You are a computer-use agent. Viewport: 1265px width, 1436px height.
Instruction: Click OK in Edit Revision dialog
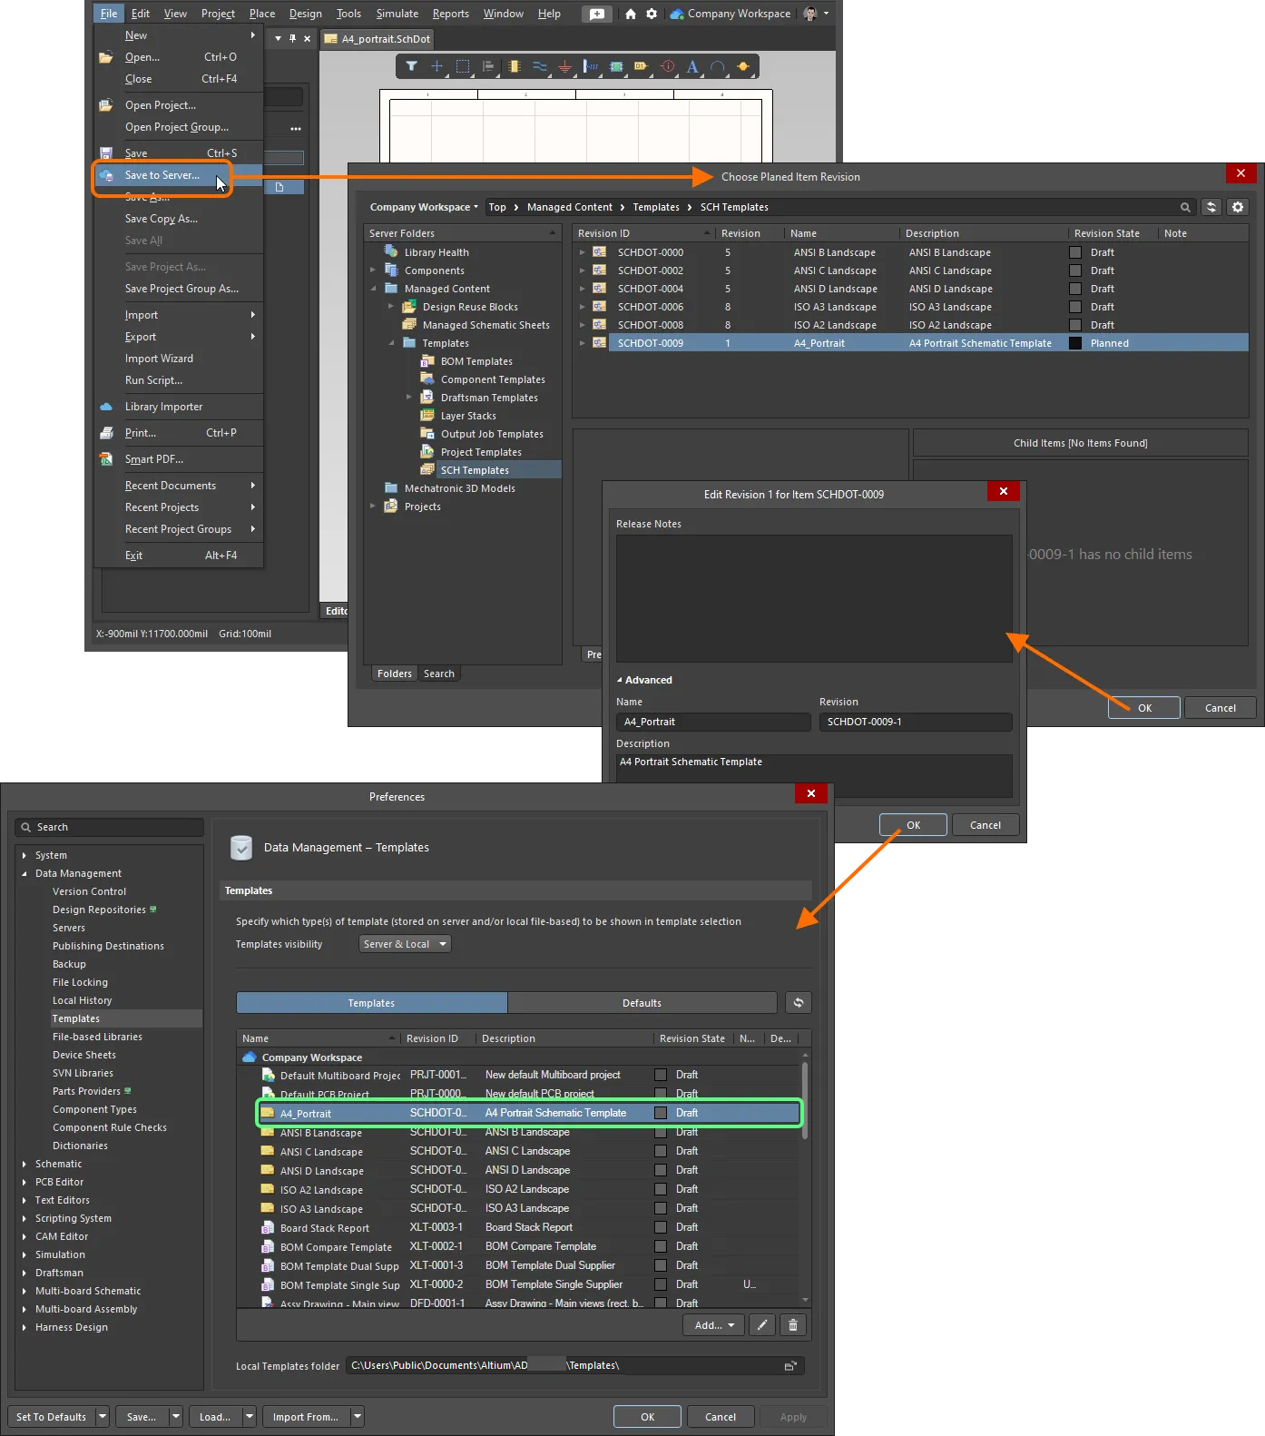tap(913, 825)
